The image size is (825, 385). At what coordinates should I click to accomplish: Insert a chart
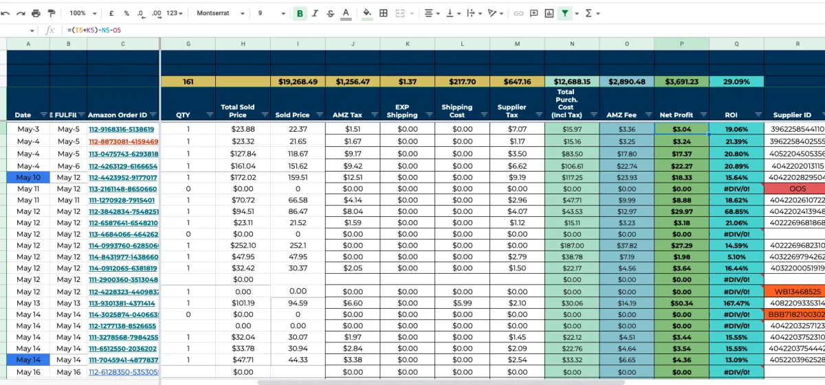pos(549,13)
